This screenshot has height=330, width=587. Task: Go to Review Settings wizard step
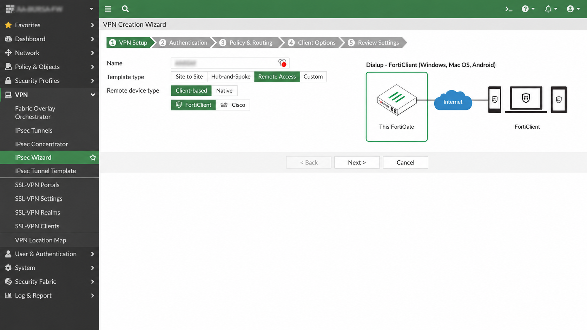[374, 42]
